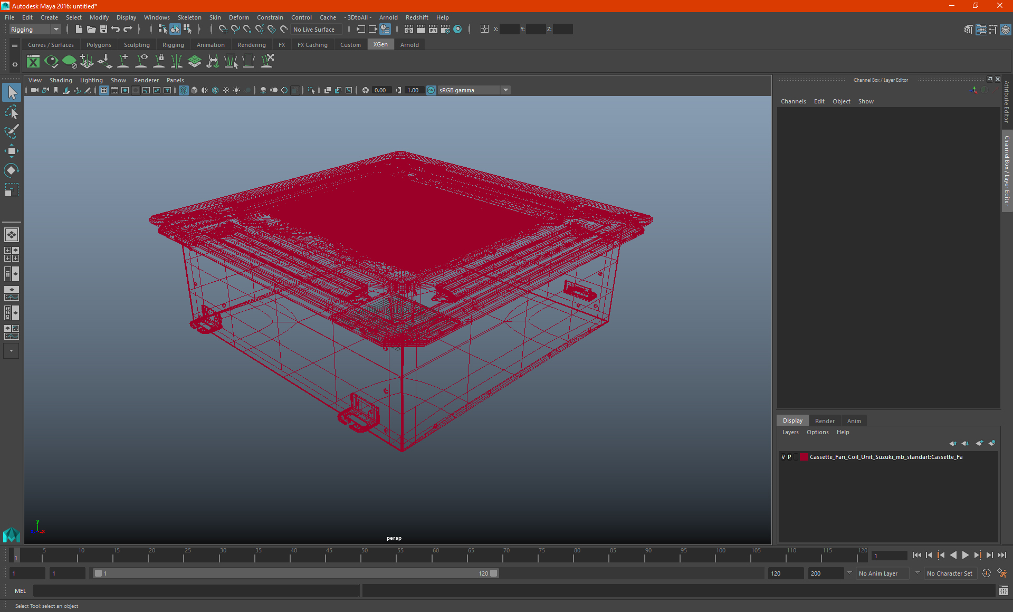Open the IPR render icon
Screen dimensions: 1013x612
(433, 30)
